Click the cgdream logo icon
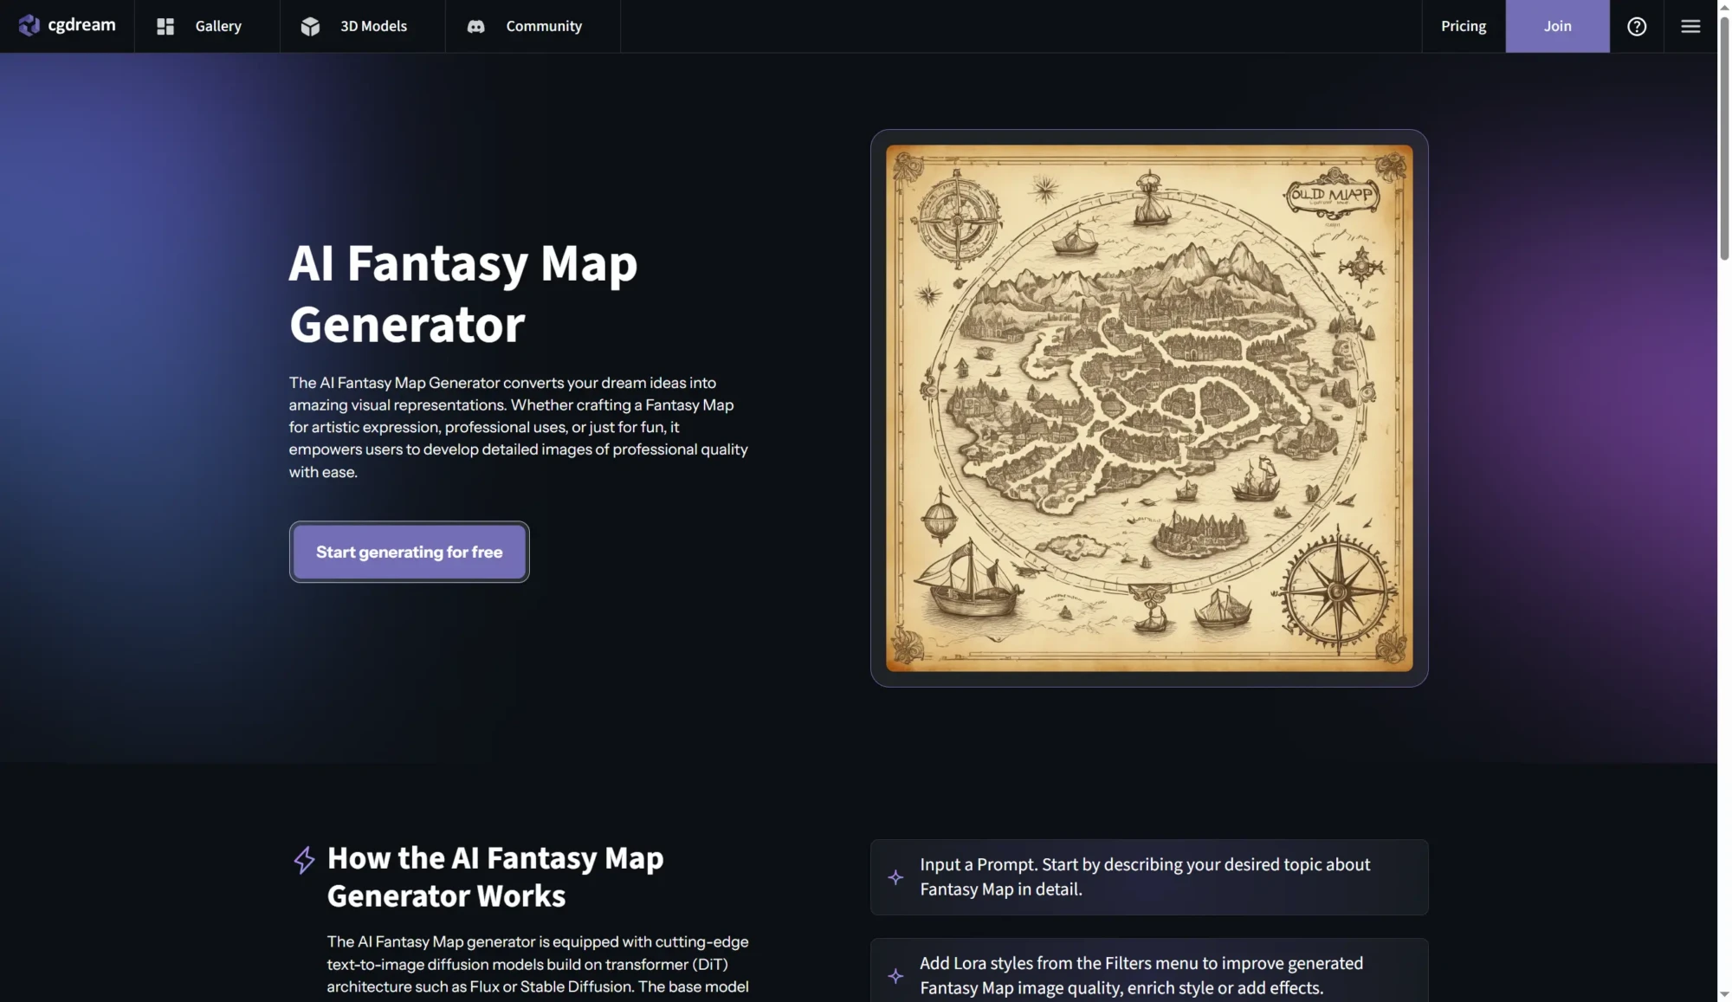Viewport: 1732px width, 1002px height. tap(29, 26)
